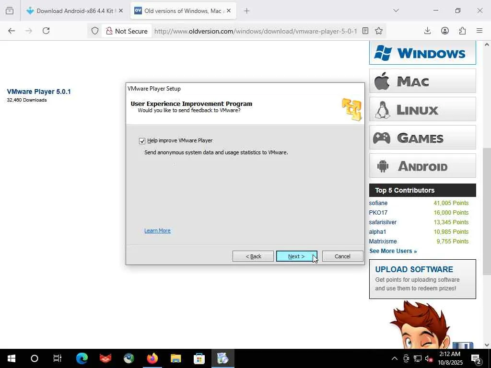The height and width of the screenshot is (368, 491).
Task: Click the Next button in VMware setup
Action: [296, 256]
